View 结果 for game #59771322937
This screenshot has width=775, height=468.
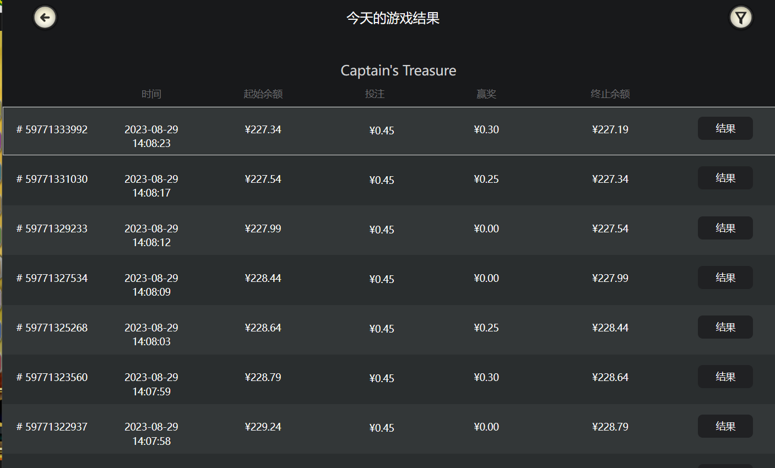tap(725, 426)
